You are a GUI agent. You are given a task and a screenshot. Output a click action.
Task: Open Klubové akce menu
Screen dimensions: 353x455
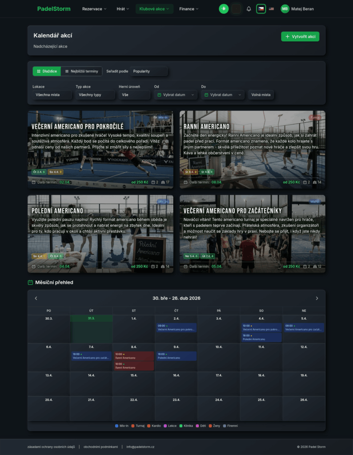coord(154,9)
